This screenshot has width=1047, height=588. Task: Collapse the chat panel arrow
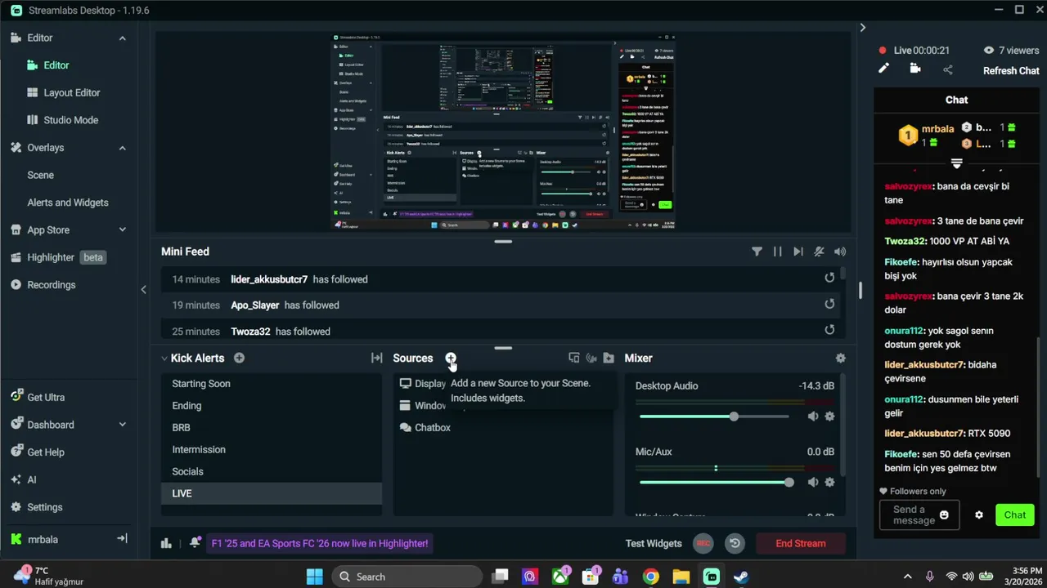[x=862, y=27]
